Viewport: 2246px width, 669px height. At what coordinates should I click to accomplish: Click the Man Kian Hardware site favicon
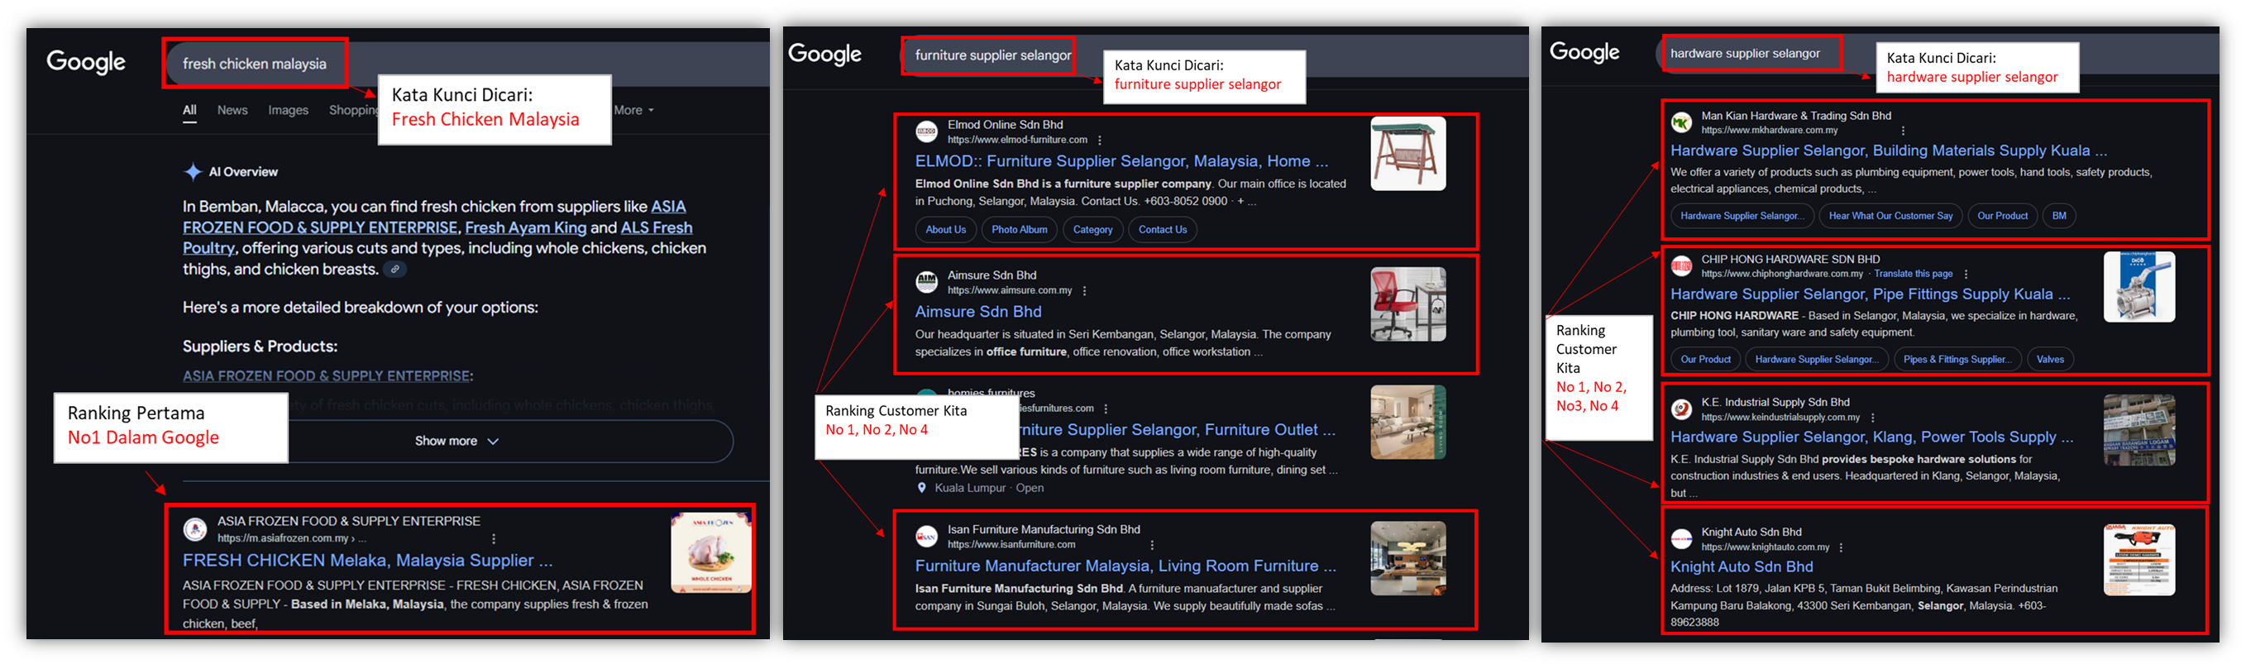pyautogui.click(x=1681, y=123)
